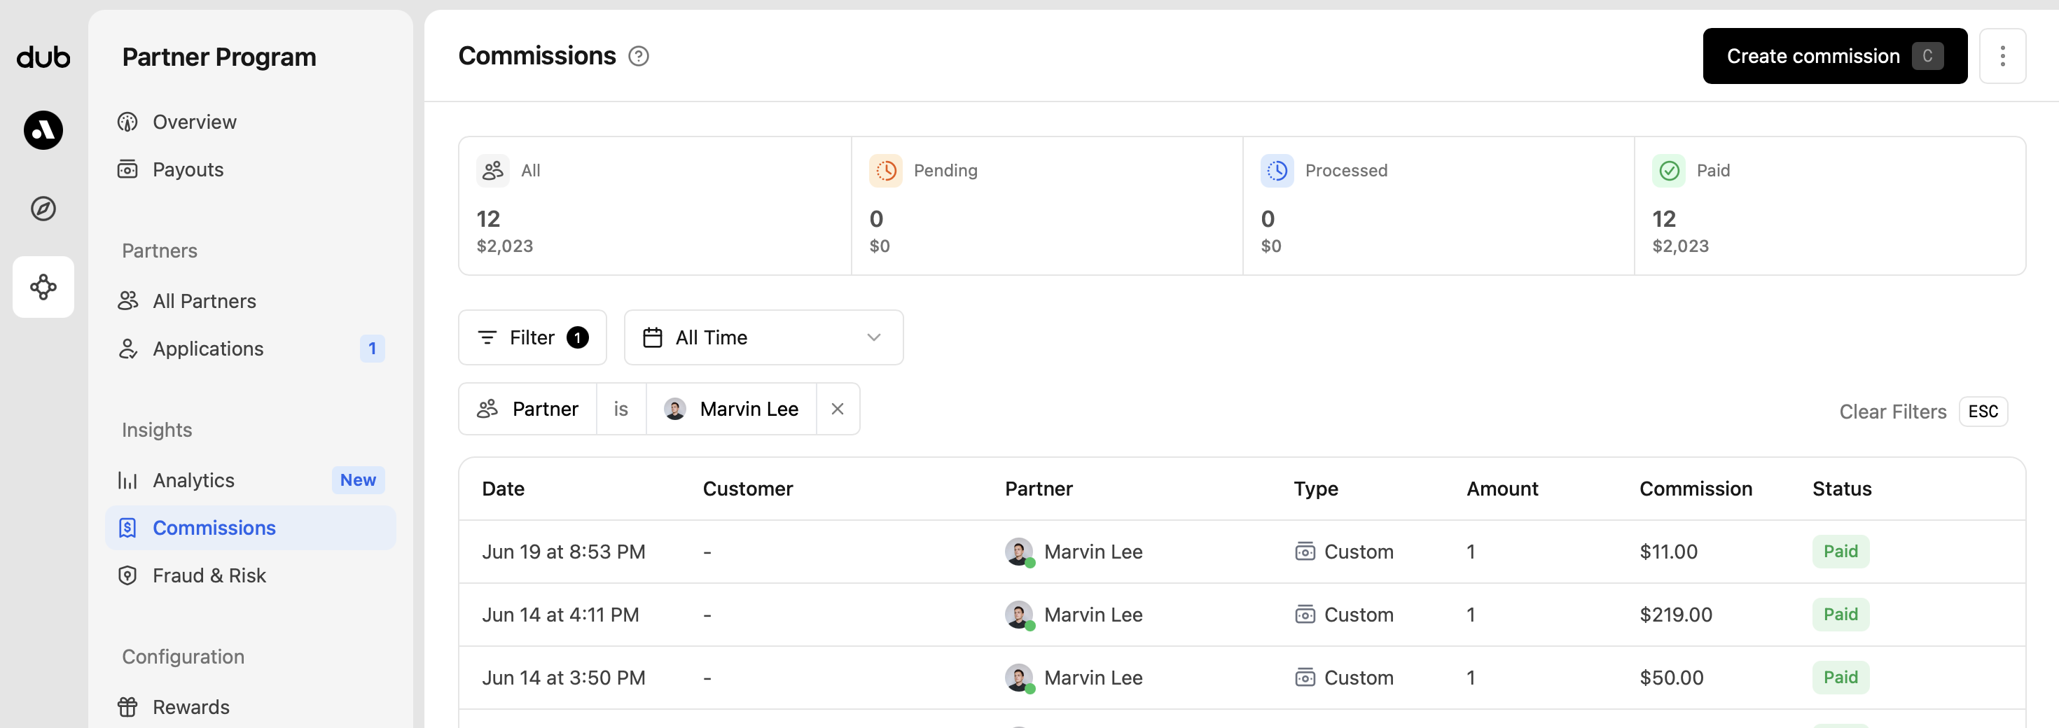Open the Filter menu
Screen dimensions: 2059x728
(532, 337)
